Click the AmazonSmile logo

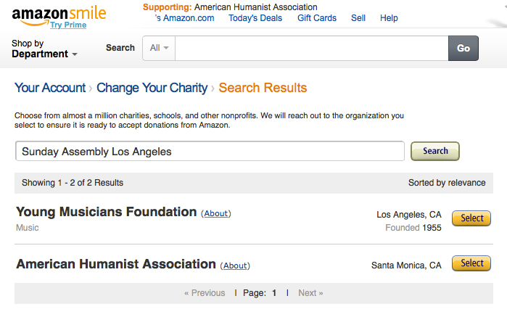pos(59,15)
